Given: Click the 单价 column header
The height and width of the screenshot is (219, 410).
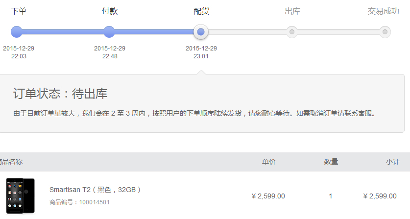Looking at the screenshot, I should pyautogui.click(x=269, y=162).
